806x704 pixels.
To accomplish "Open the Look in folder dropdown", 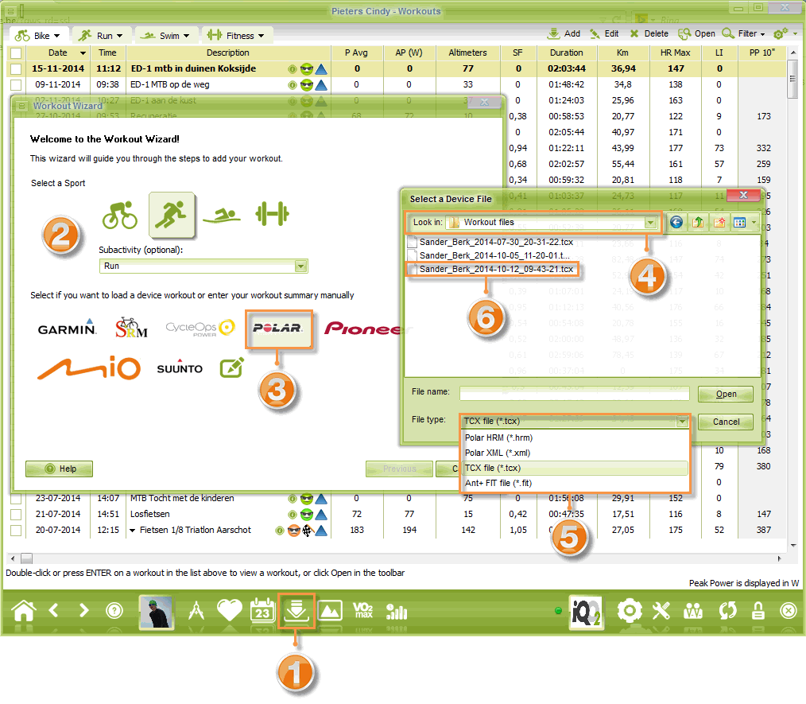I will coord(652,223).
